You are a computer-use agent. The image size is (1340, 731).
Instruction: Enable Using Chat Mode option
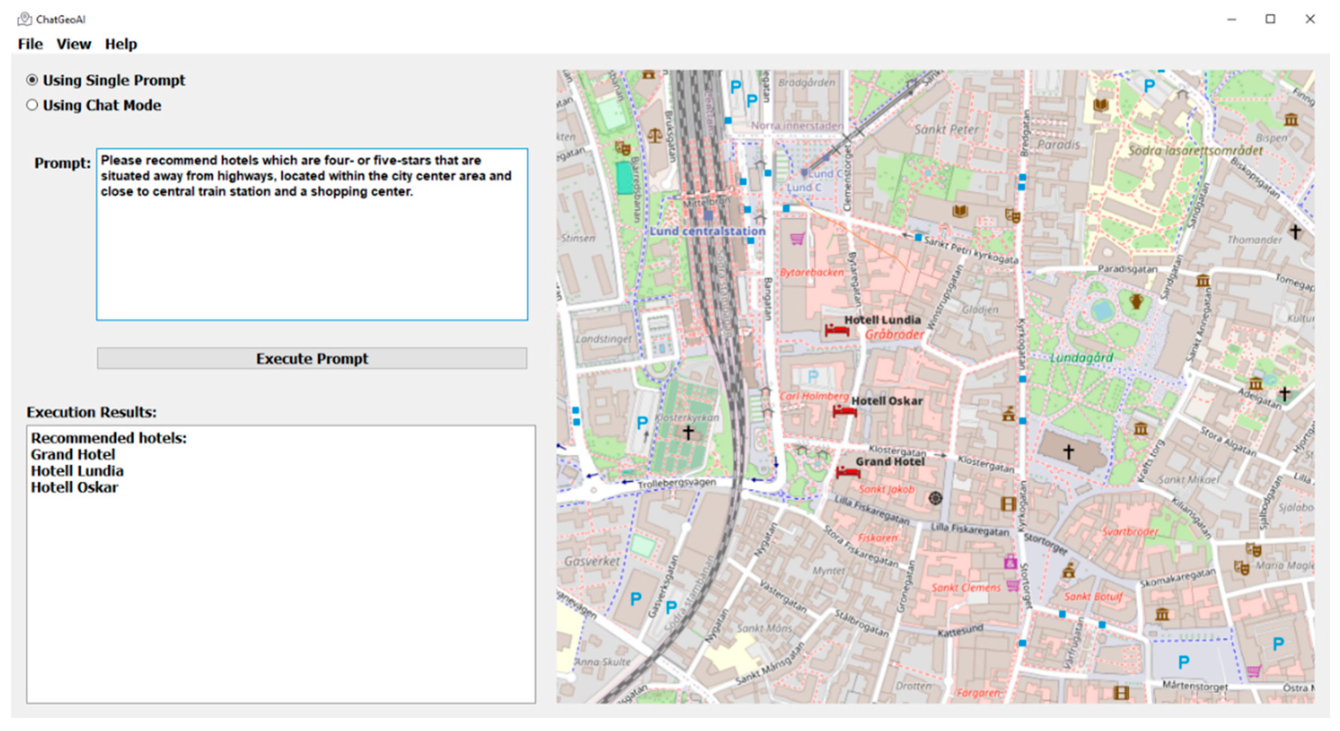(x=32, y=105)
